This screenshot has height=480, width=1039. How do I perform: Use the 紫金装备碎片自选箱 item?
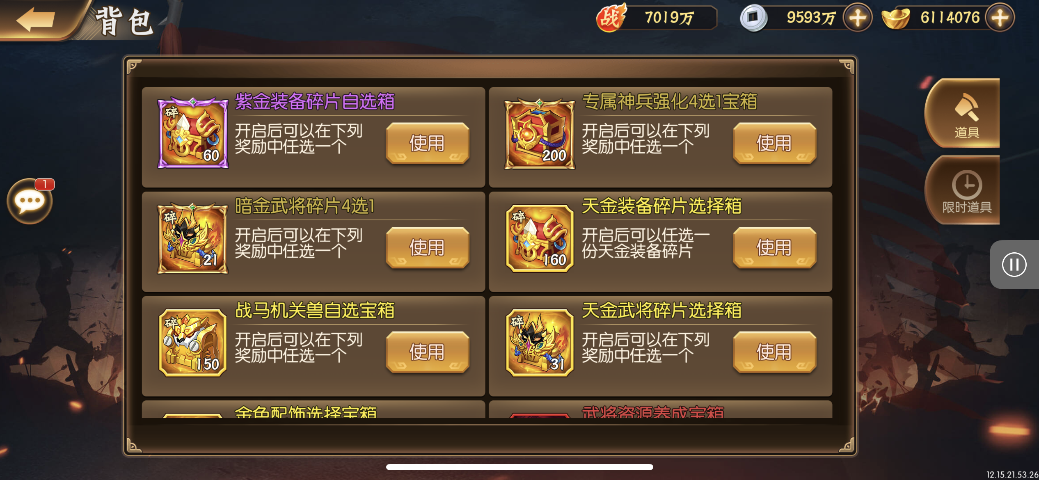click(x=427, y=143)
